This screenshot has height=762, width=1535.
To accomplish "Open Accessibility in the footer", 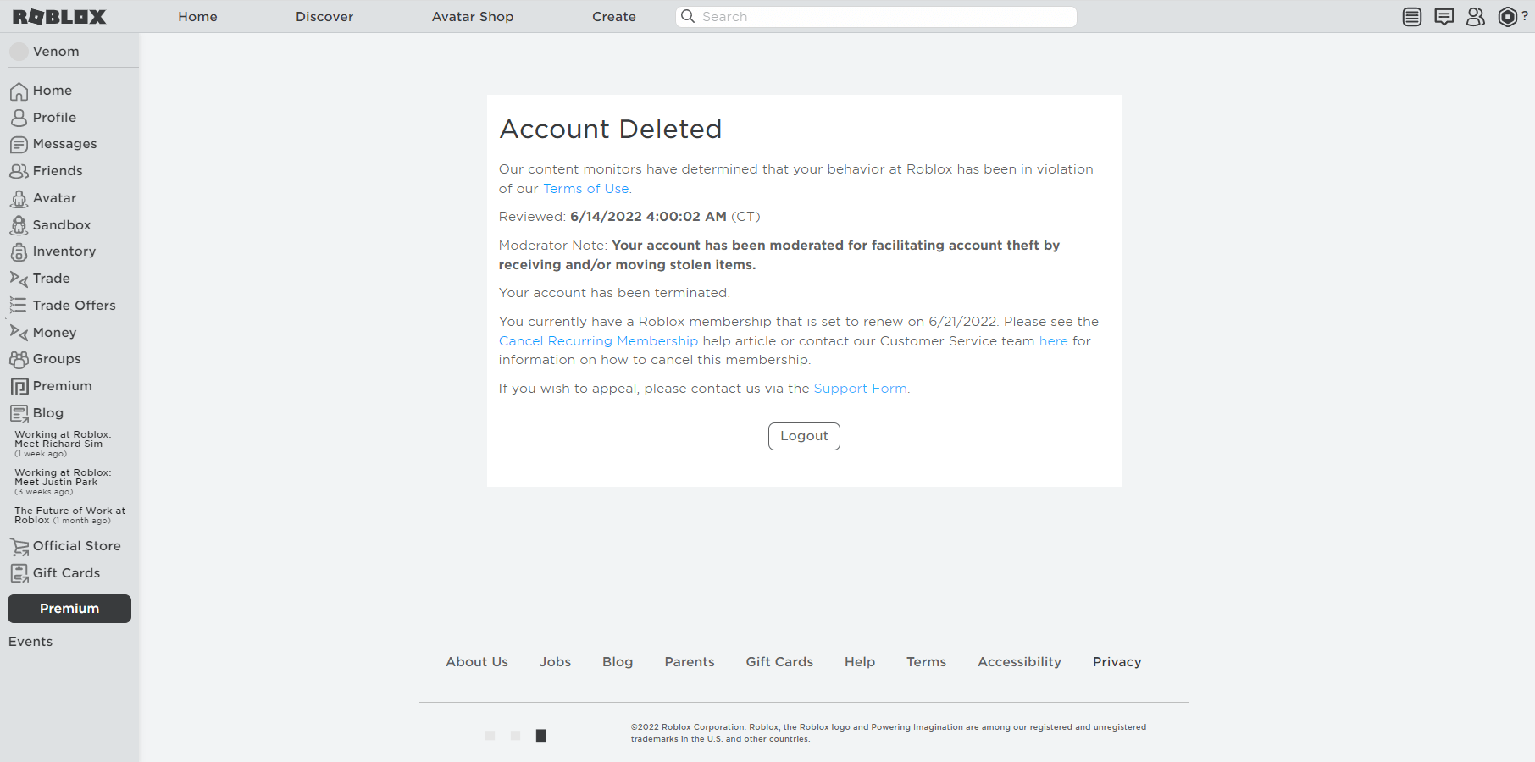I will (x=1019, y=662).
